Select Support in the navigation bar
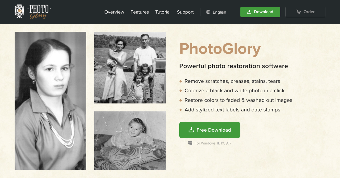The image size is (340, 191). [x=185, y=12]
